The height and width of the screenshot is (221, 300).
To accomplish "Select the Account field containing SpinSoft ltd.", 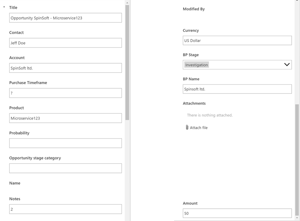I will (65, 68).
